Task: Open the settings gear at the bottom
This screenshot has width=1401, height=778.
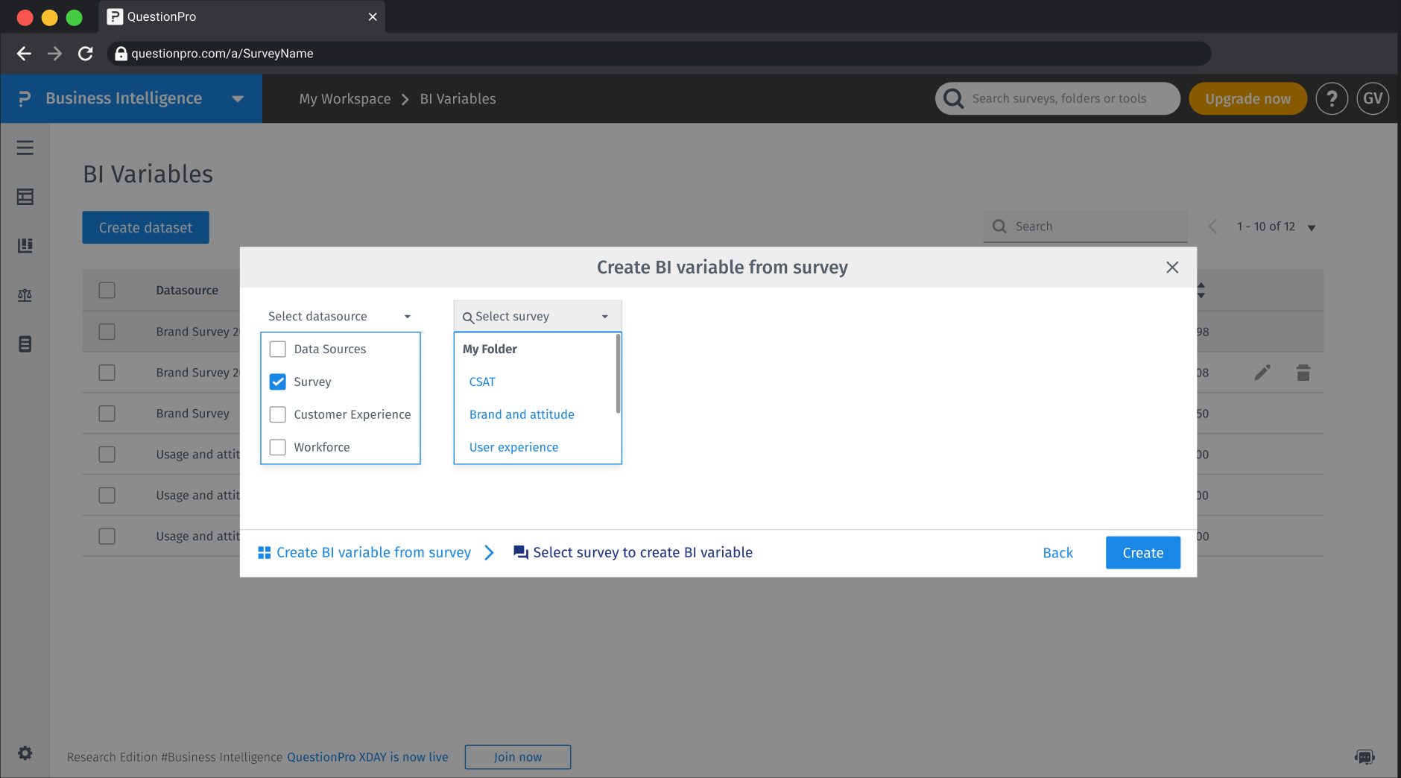Action: click(x=25, y=753)
